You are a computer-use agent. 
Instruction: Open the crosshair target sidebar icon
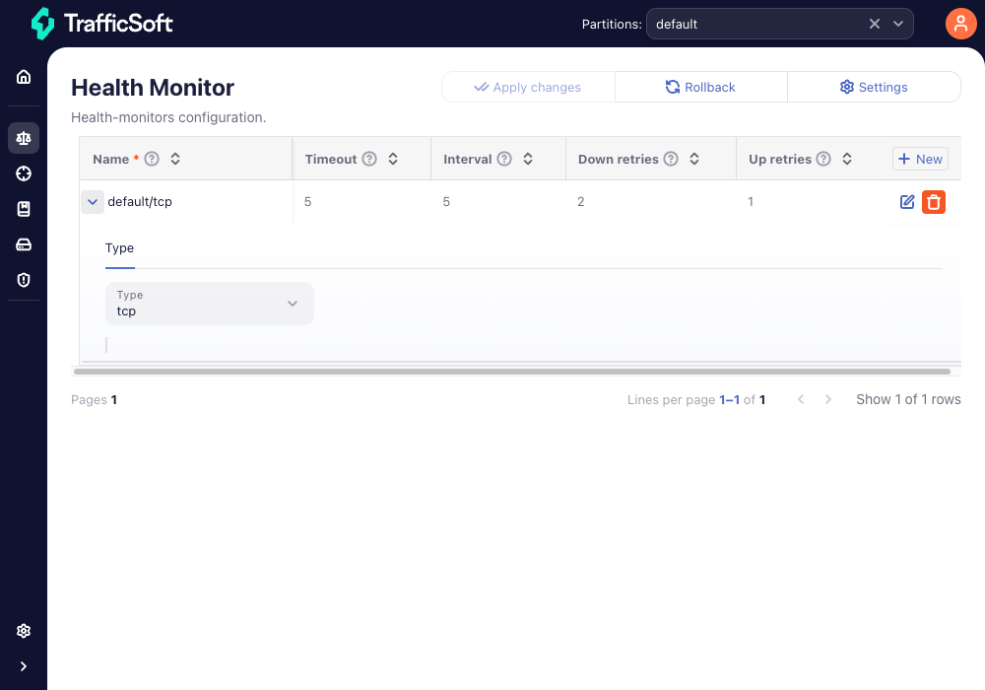24,173
